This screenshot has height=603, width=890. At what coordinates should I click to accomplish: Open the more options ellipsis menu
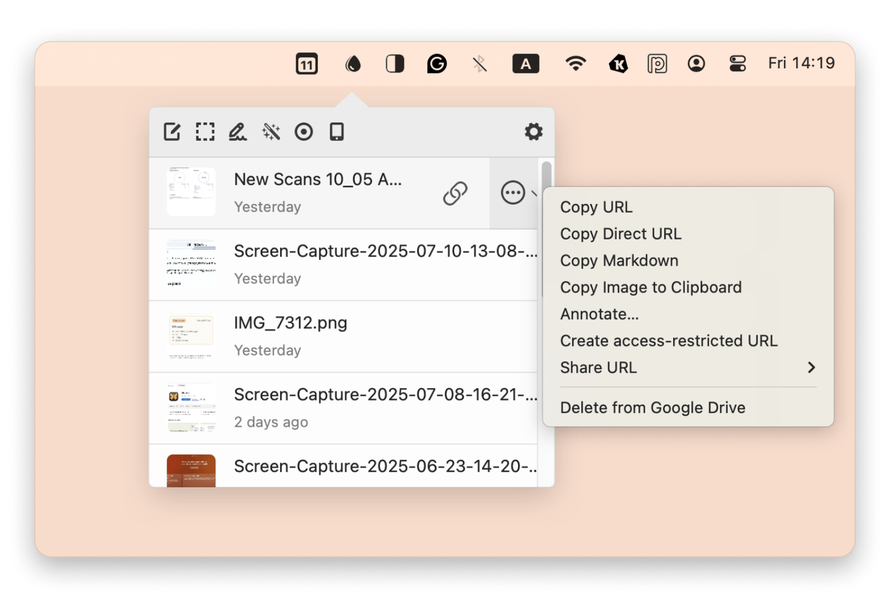click(513, 193)
